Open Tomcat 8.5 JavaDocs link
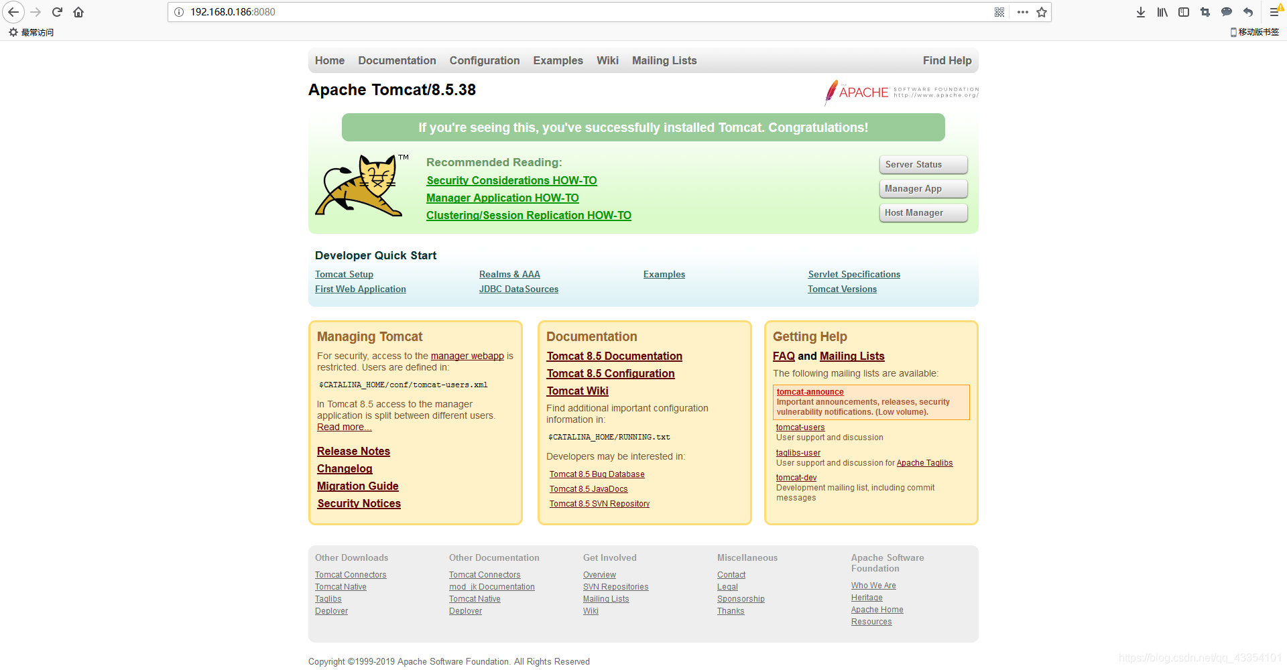This screenshot has height=670, width=1287. (589, 489)
